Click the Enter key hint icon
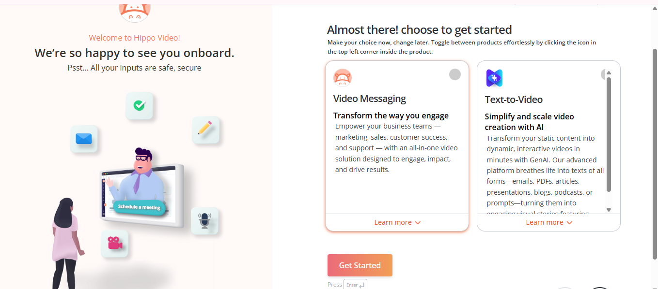Screen dimensions: 658x289 (x=355, y=285)
